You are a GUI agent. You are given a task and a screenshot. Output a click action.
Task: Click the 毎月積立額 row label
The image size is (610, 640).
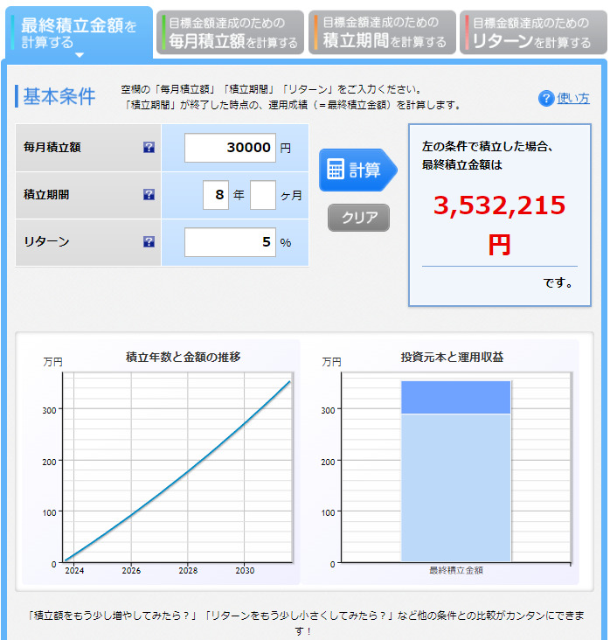click(52, 148)
